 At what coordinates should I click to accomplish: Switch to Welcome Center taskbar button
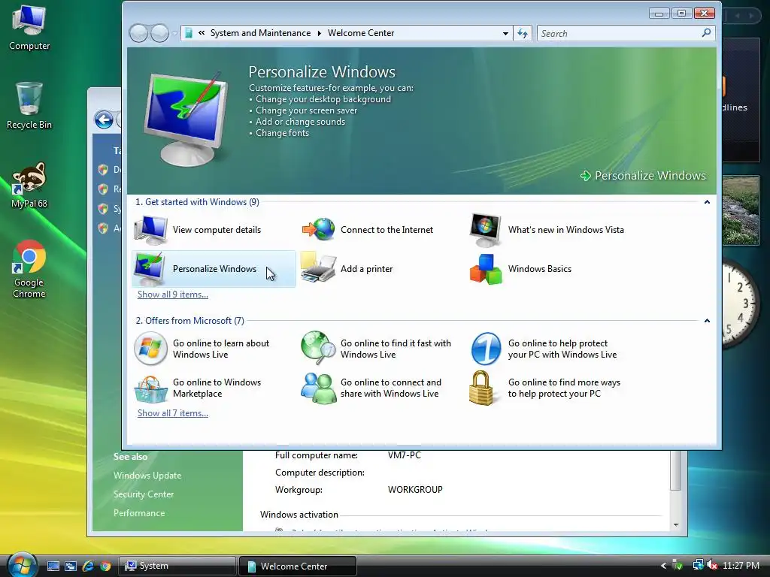click(x=297, y=566)
